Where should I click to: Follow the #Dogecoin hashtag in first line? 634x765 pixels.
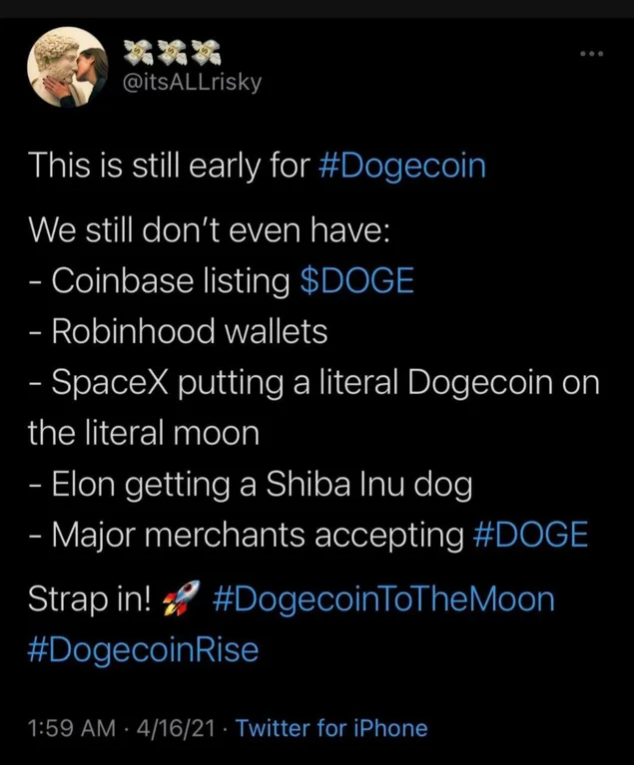[x=402, y=165]
